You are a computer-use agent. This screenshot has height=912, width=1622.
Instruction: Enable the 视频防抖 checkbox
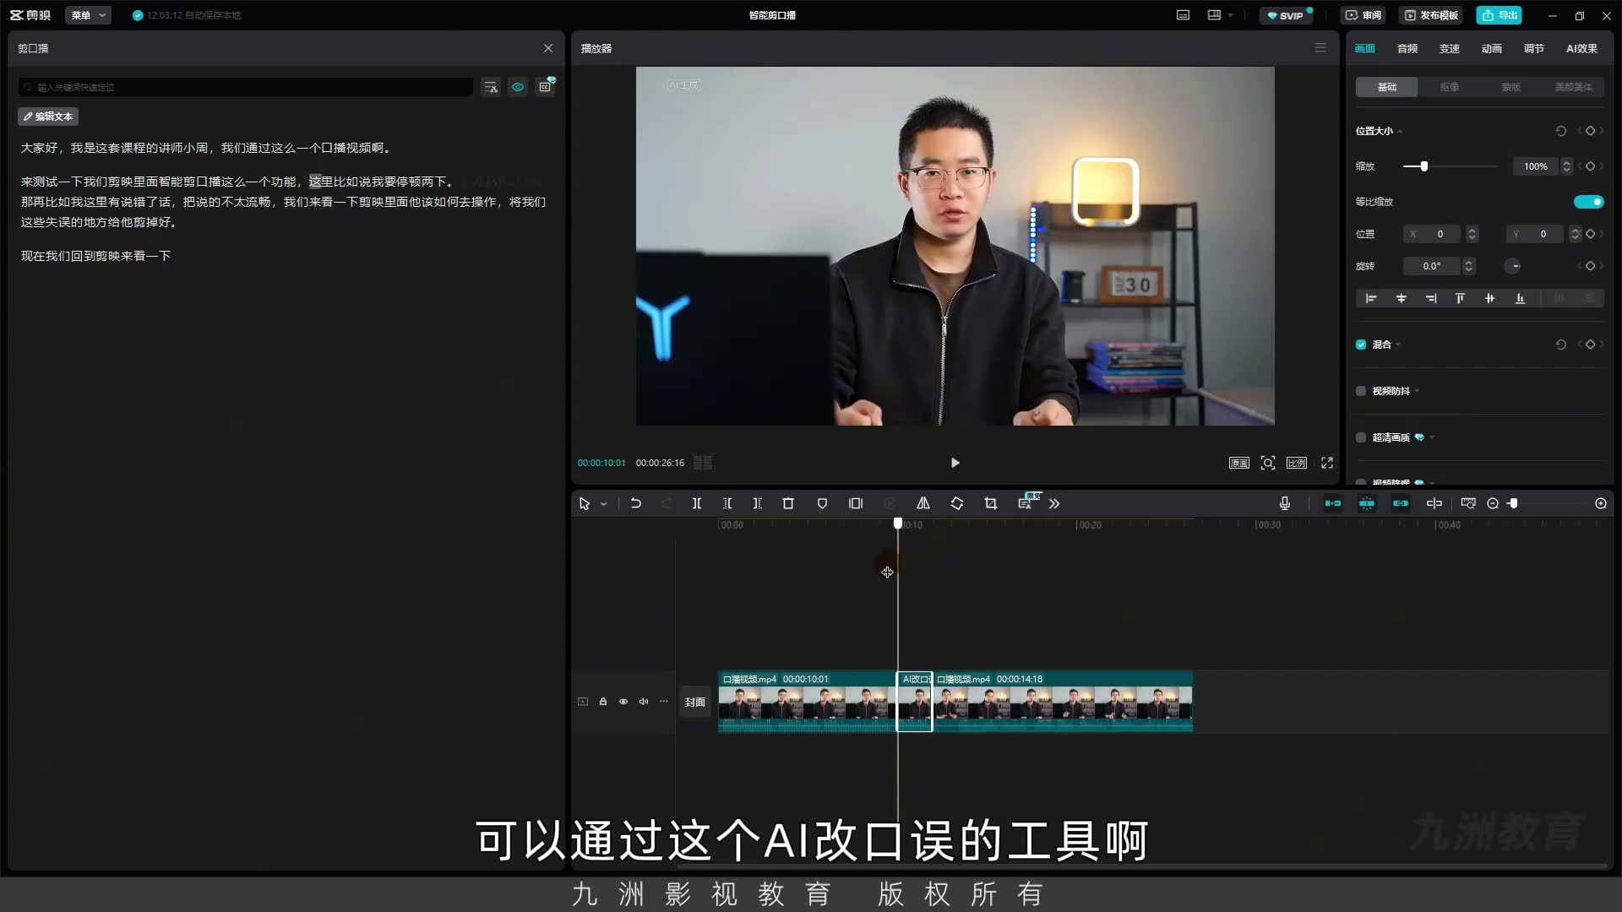pos(1361,391)
